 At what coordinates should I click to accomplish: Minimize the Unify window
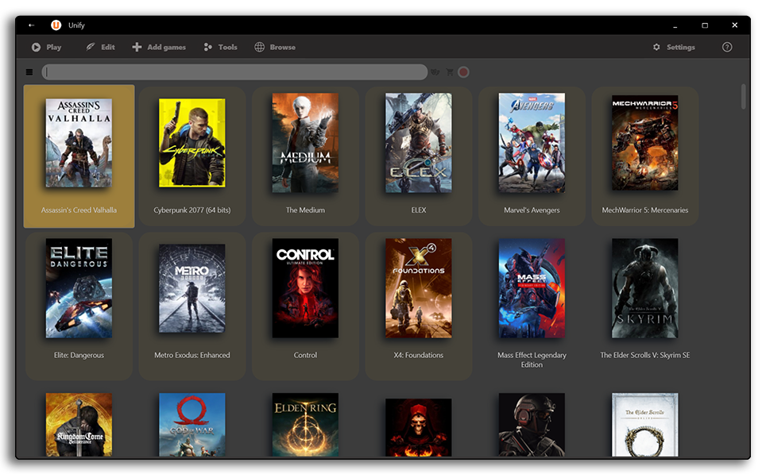coord(675,25)
